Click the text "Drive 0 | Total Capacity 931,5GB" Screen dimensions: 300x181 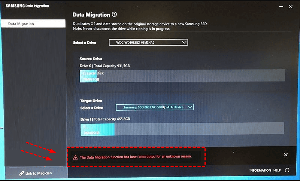tap(104, 66)
